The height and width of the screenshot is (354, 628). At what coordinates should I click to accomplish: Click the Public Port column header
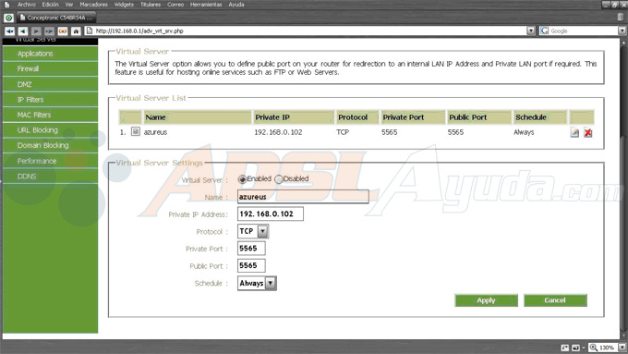(x=479, y=117)
